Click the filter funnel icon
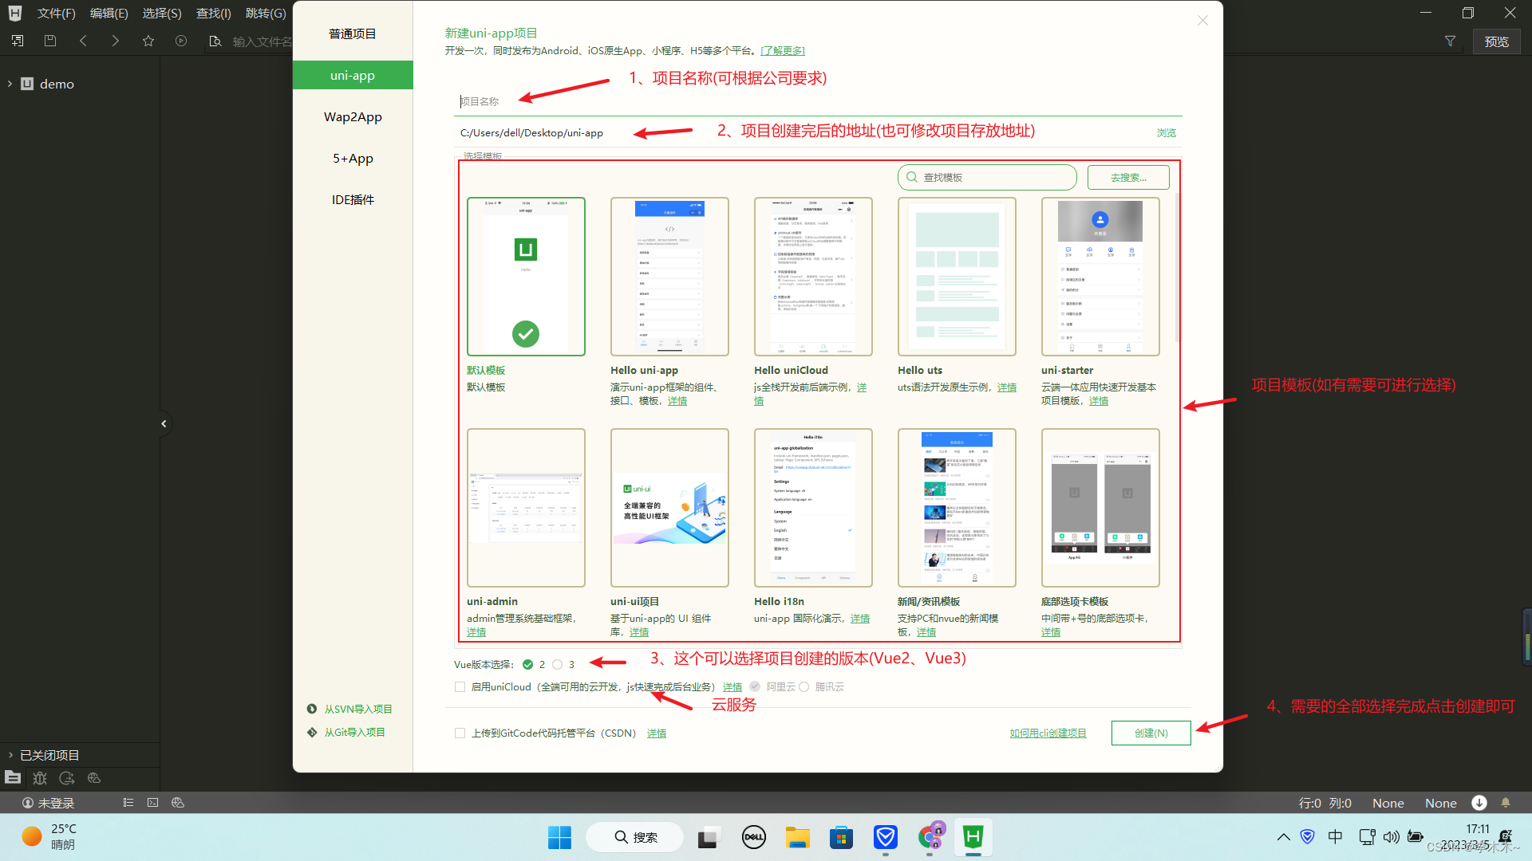 pos(1450,41)
